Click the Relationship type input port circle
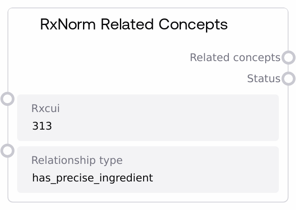This screenshot has height=210, width=296. click(x=7, y=151)
